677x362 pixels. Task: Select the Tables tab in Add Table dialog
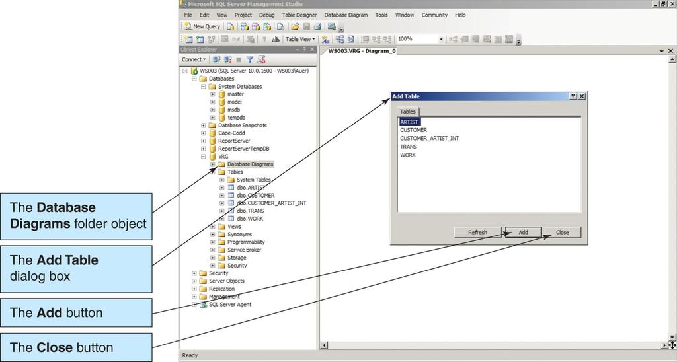point(407,112)
